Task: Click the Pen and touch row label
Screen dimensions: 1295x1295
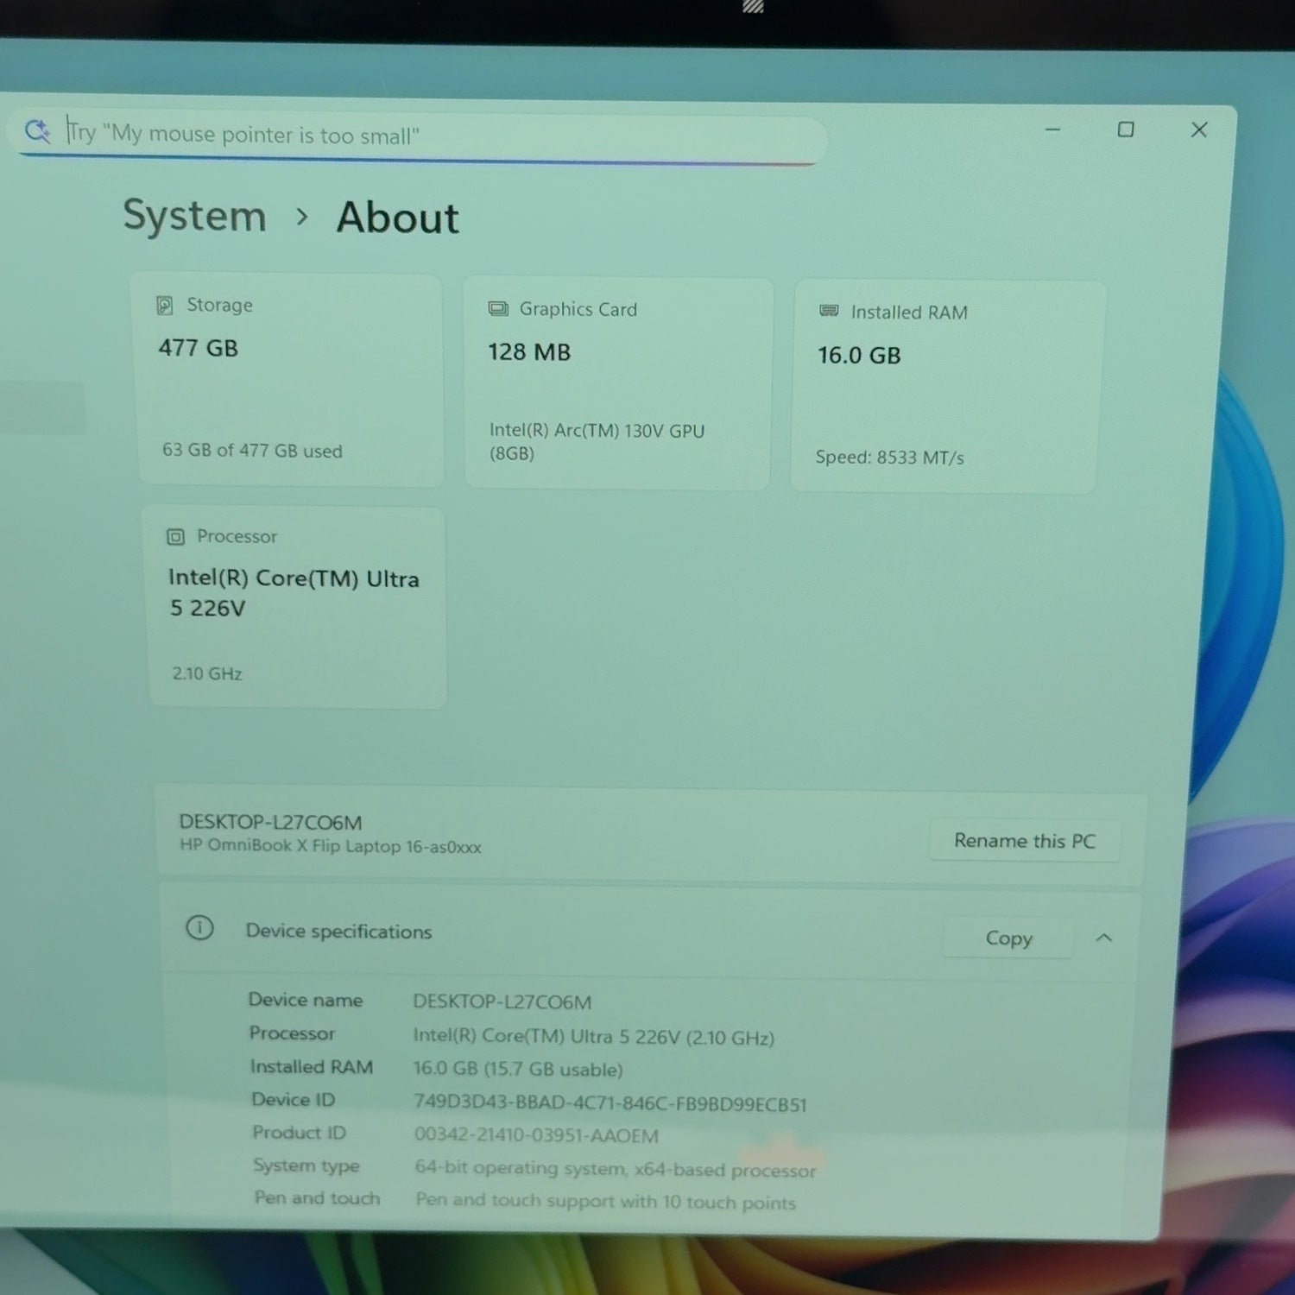Action: [x=317, y=1198]
